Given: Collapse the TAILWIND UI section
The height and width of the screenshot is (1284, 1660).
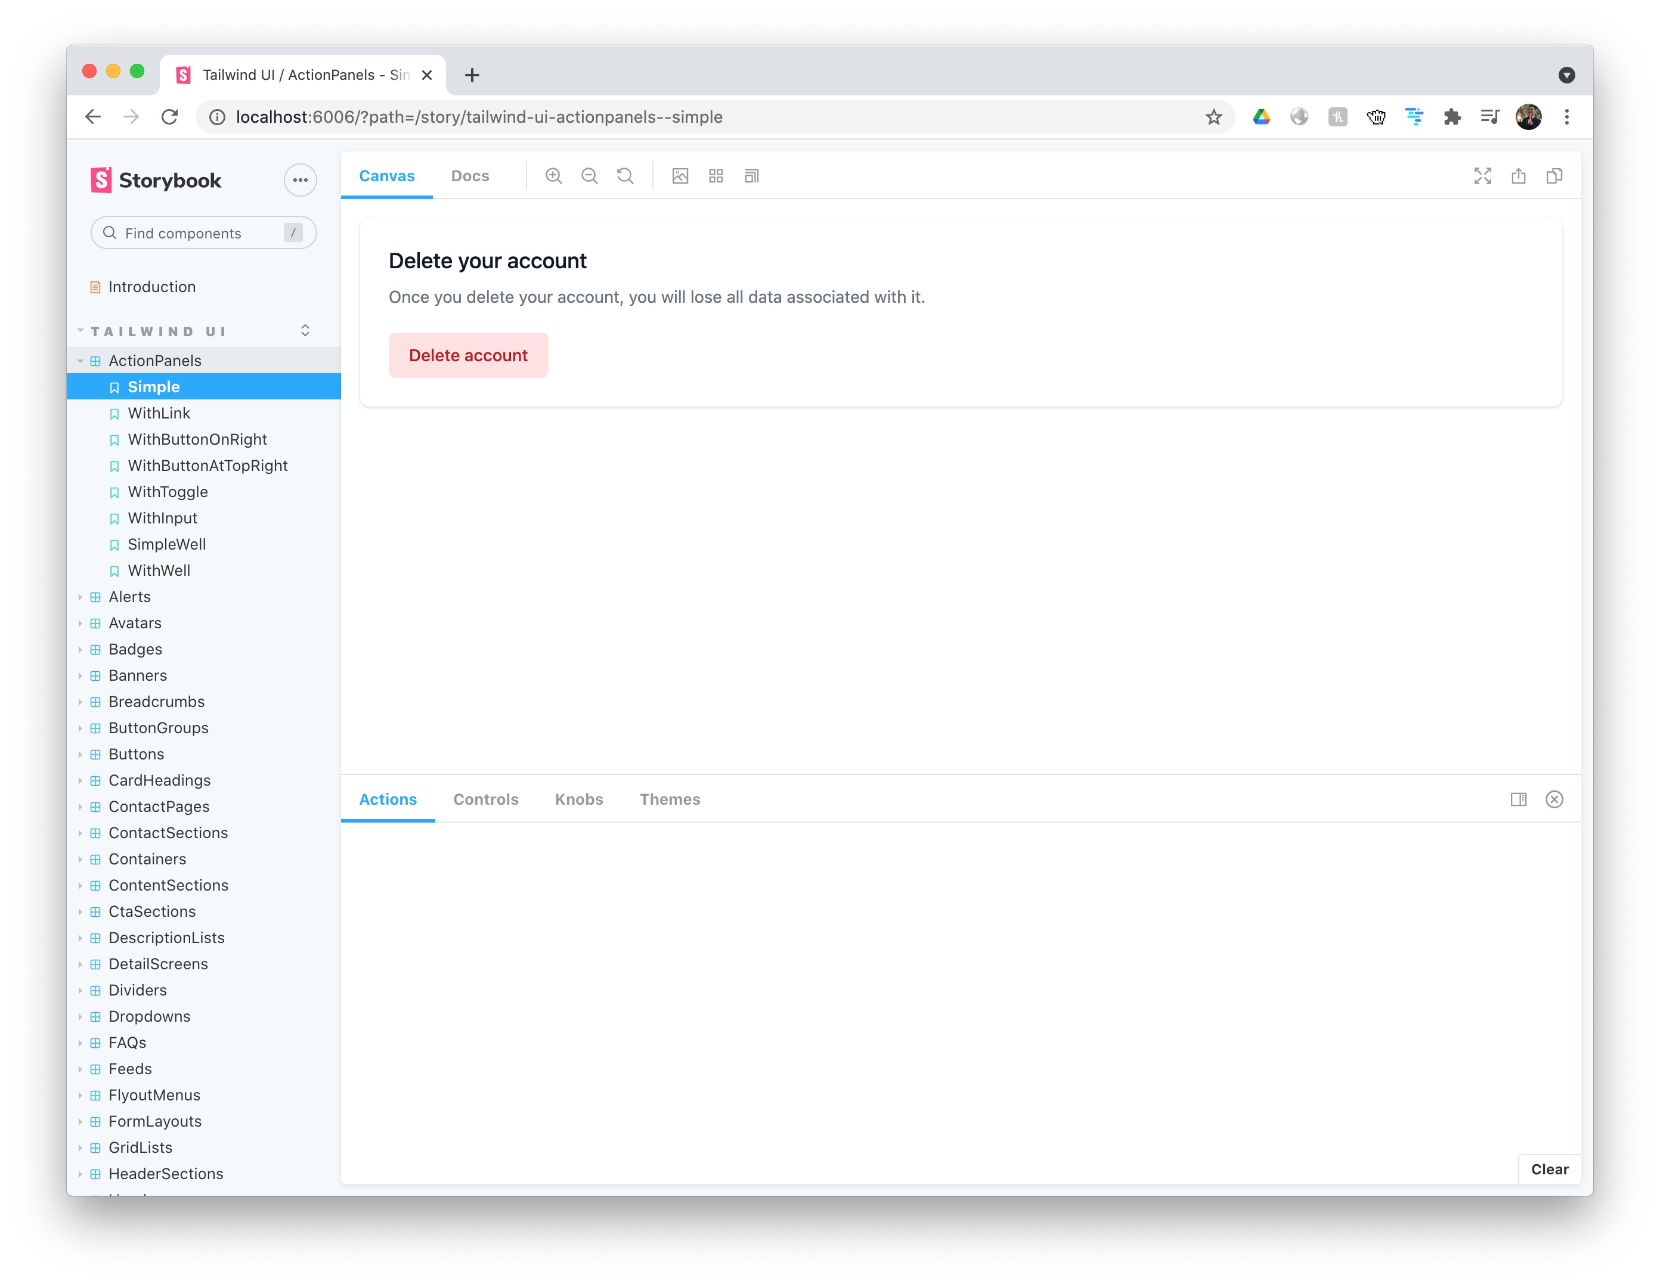Looking at the screenshot, I should coord(157,331).
